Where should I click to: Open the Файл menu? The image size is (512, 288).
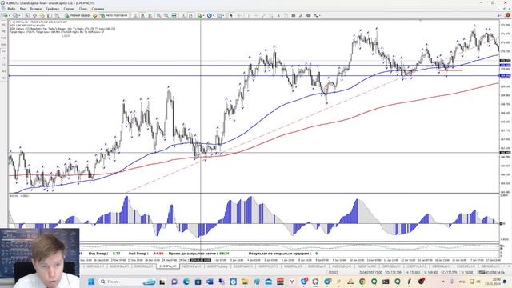[11, 9]
